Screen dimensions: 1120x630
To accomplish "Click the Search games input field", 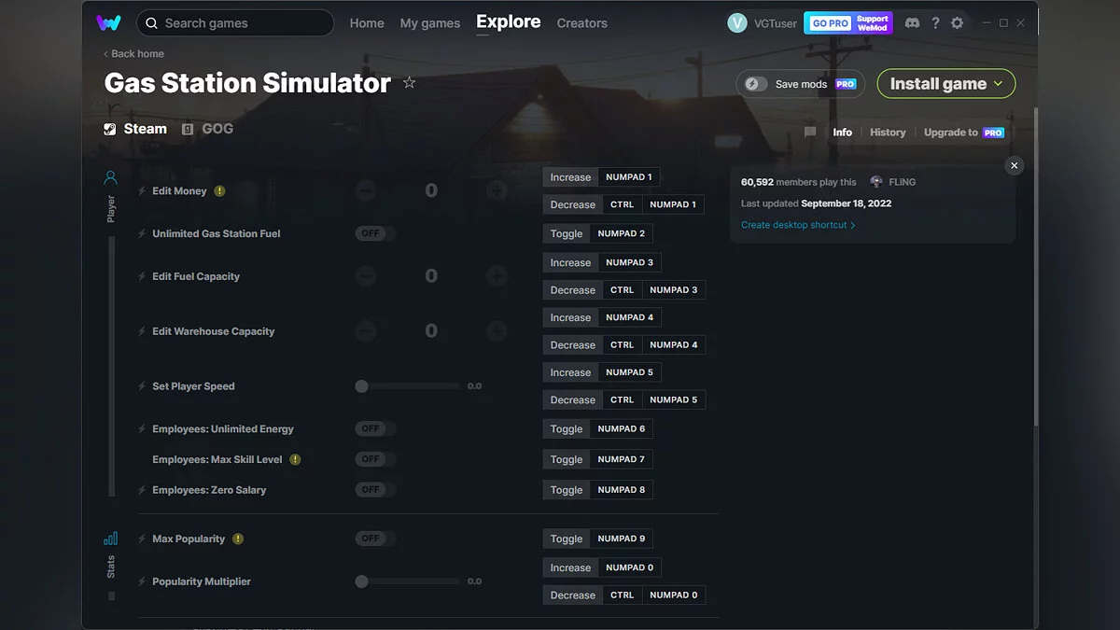I will [233, 22].
